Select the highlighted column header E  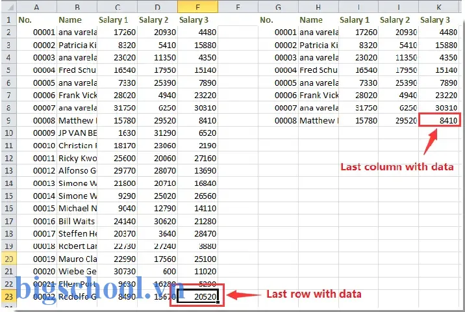[x=198, y=6]
